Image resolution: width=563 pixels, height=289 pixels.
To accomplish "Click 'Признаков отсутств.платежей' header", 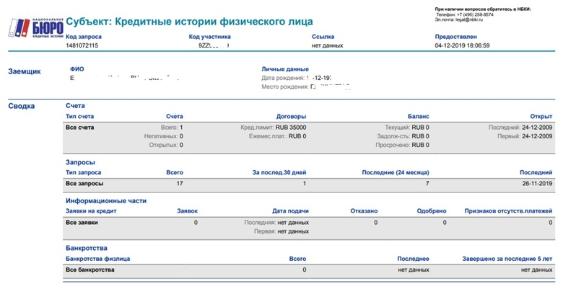I will tap(508, 211).
